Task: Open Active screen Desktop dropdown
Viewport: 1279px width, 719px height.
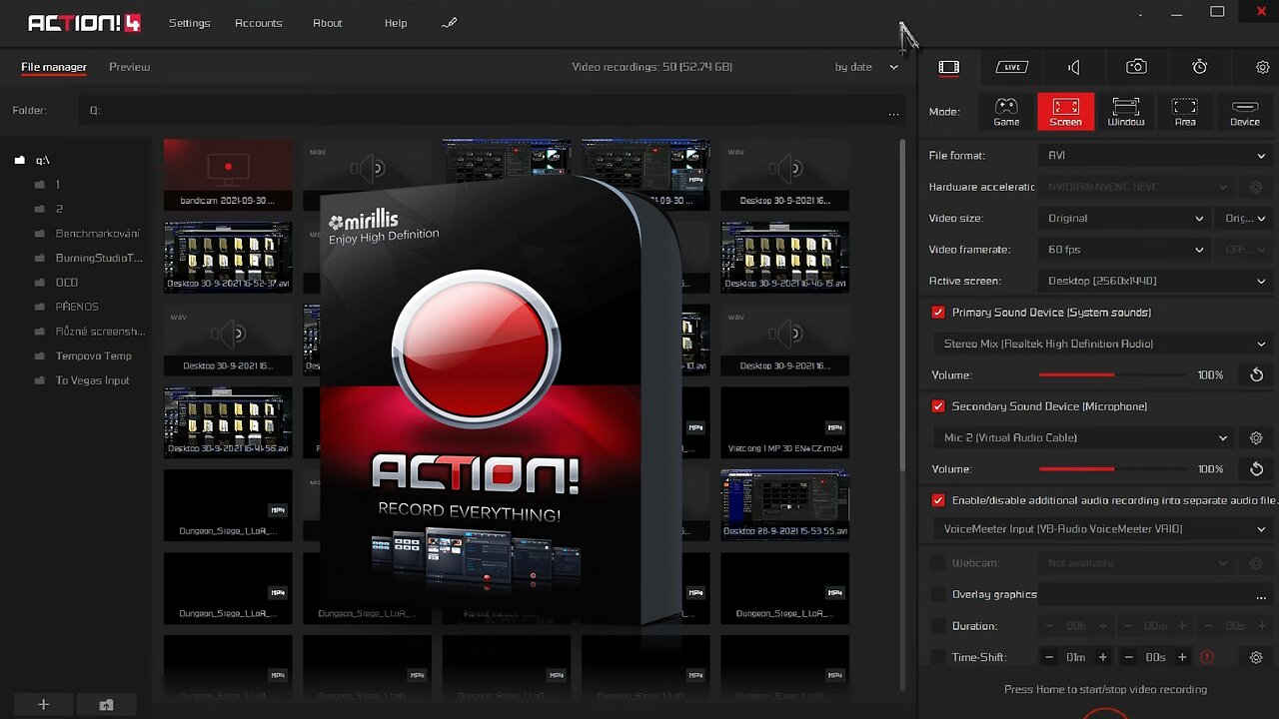Action: pyautogui.click(x=1155, y=281)
